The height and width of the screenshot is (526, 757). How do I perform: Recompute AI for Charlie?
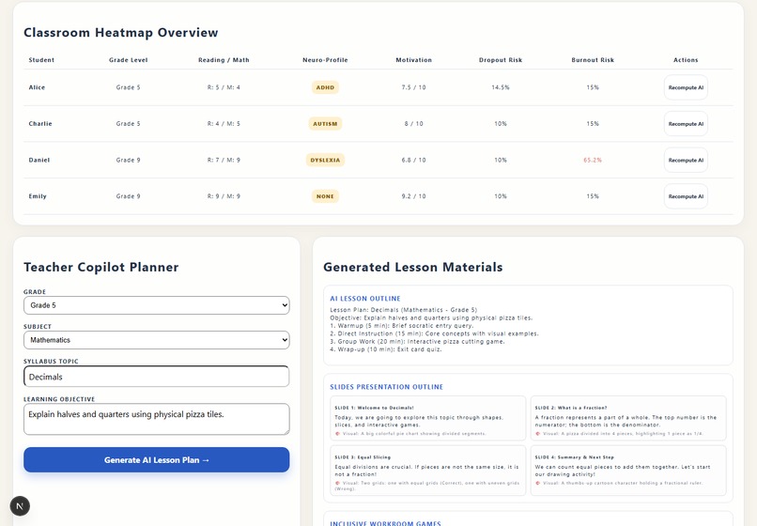click(686, 124)
